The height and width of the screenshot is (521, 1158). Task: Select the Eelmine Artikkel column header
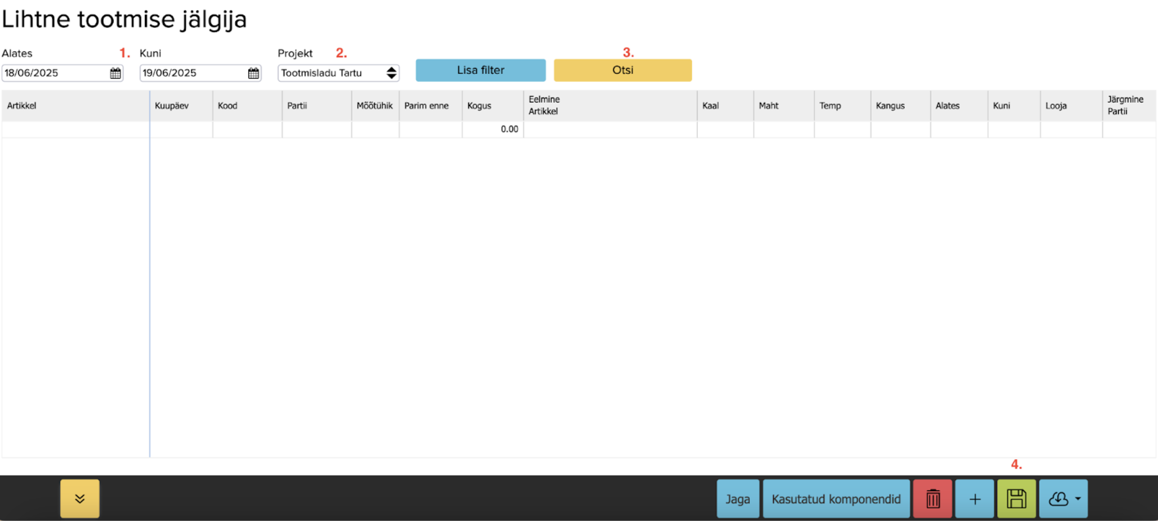[x=544, y=106]
